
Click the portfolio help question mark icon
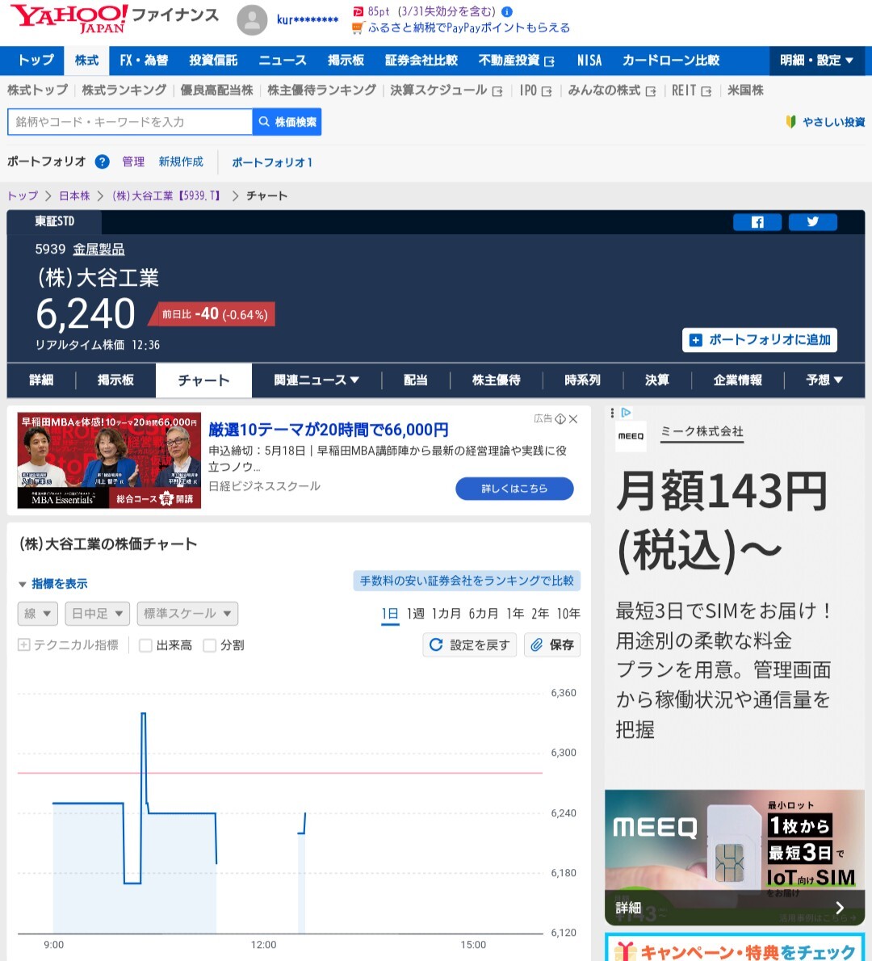pos(102,162)
